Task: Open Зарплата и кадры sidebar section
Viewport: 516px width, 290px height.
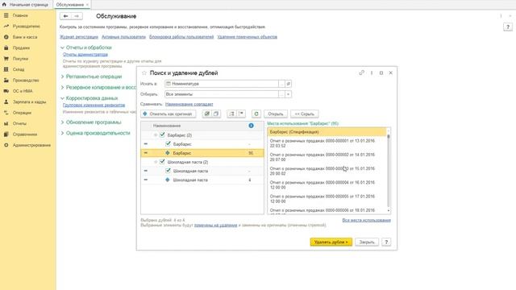Action: click(x=29, y=102)
